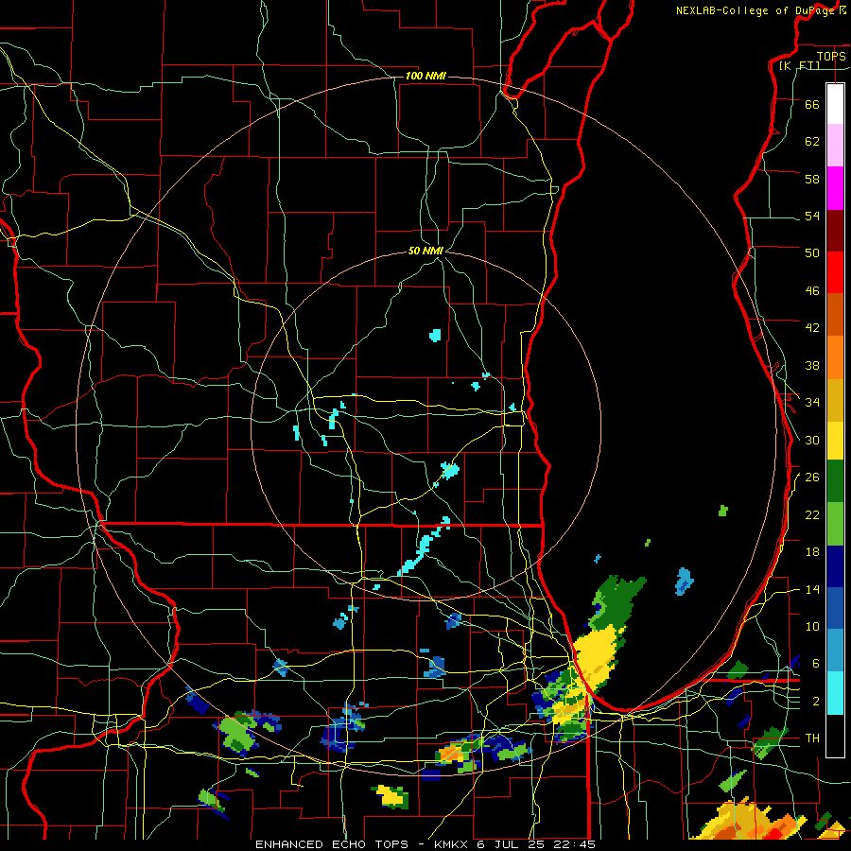Viewport: 851px width, 851px height.
Task: Click the dark green legend swatch
Action: [835, 481]
